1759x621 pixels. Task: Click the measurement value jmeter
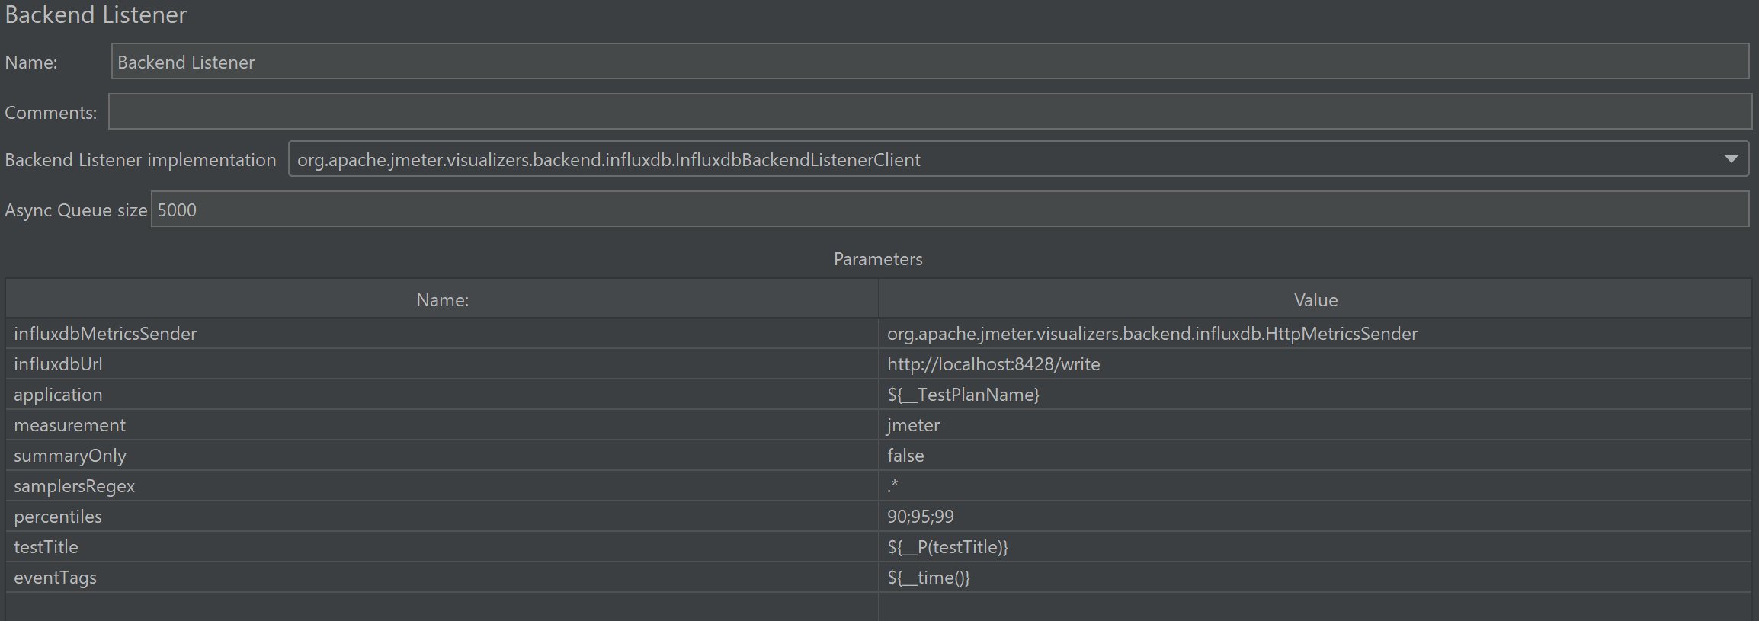pyautogui.click(x=913, y=425)
